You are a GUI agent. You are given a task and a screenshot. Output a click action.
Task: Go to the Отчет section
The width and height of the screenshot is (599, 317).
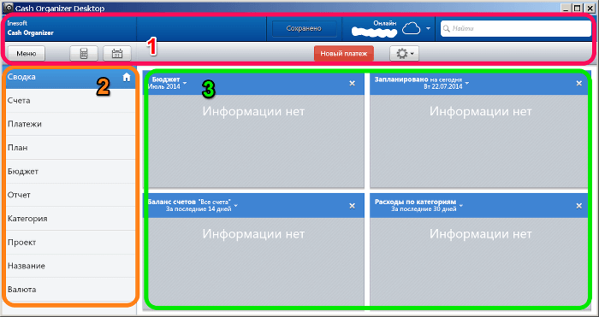(x=71, y=195)
